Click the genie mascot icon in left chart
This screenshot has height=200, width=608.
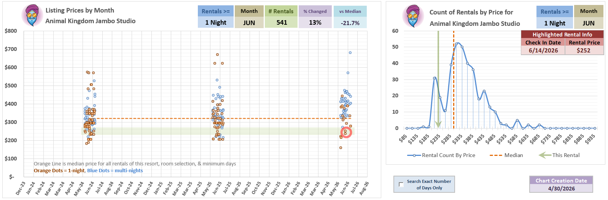32,15
